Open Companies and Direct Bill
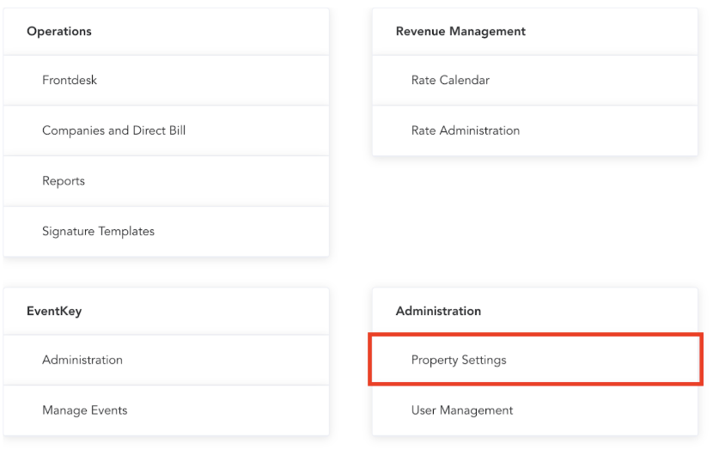The image size is (713, 455). pos(113,130)
